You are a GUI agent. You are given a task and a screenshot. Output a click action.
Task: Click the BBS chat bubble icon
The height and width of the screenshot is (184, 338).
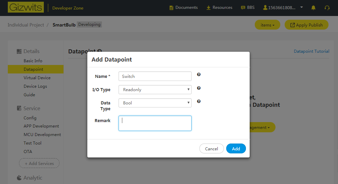pos(243,8)
